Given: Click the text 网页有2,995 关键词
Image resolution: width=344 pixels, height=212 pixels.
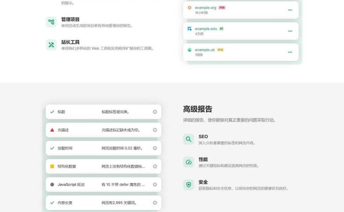Looking at the screenshot, I should (x=119, y=202).
